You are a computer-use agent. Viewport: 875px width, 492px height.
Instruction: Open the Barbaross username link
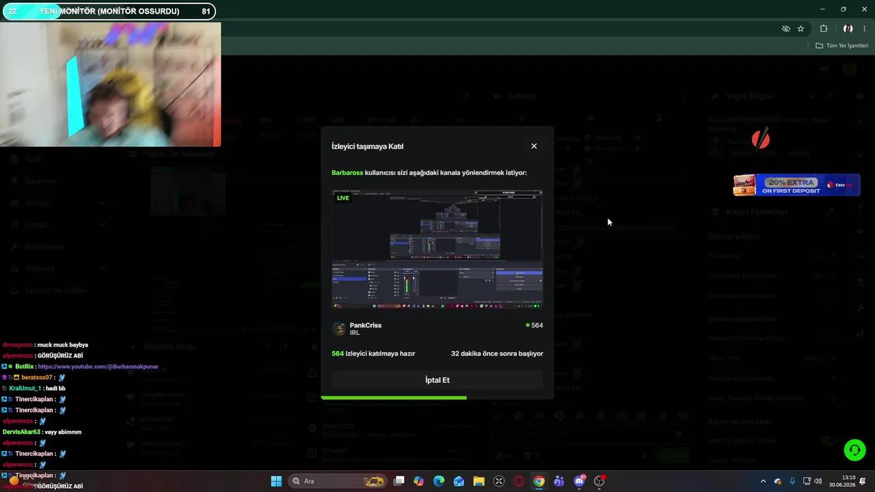(347, 173)
